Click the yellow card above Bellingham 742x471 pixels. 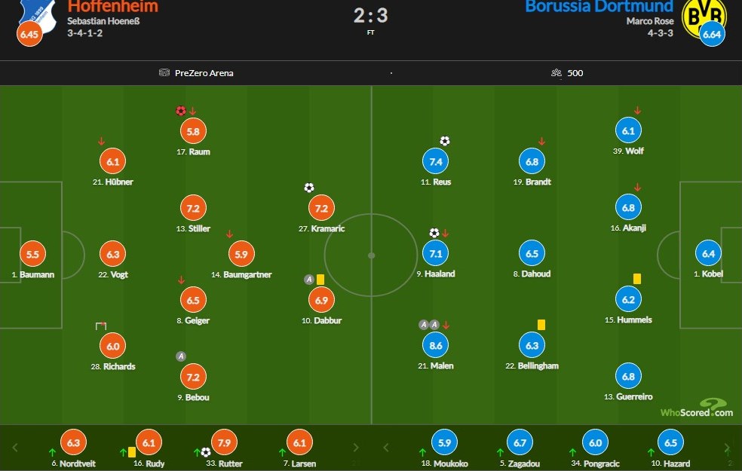tap(541, 325)
